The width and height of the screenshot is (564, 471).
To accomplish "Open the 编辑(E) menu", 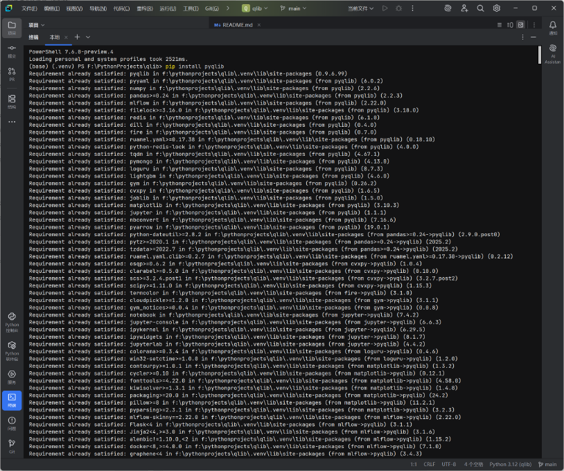I will [x=52, y=8].
